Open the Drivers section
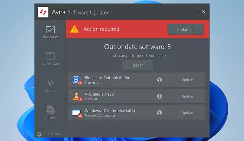This screenshot has width=244, height=141. tap(50, 112)
